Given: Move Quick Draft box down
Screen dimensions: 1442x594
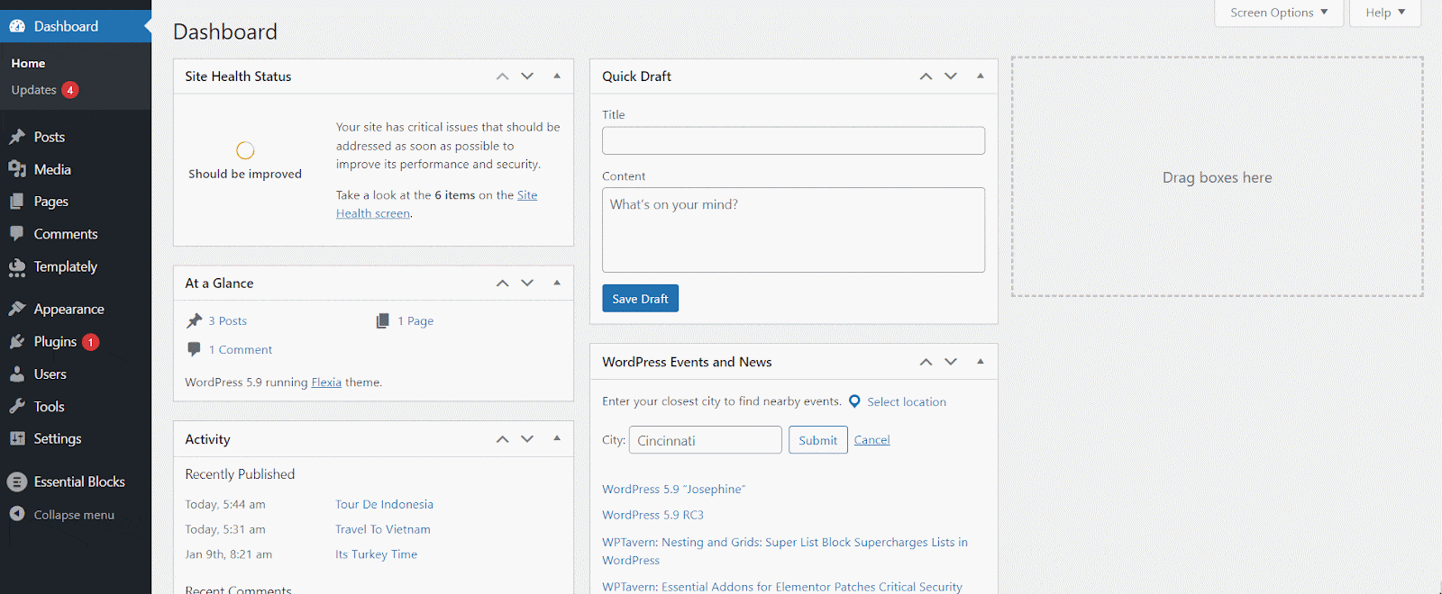Looking at the screenshot, I should [x=951, y=76].
